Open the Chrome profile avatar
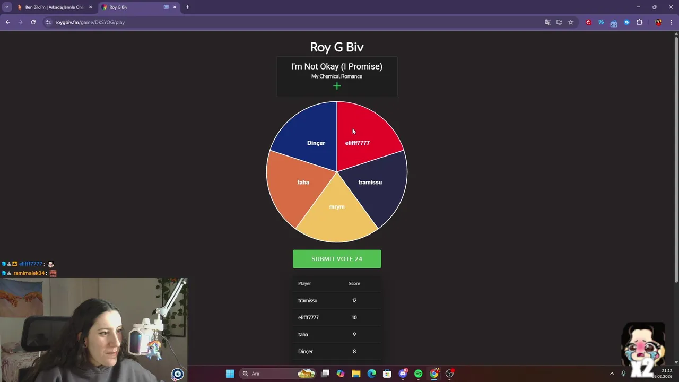679x382 pixels. pyautogui.click(x=658, y=22)
